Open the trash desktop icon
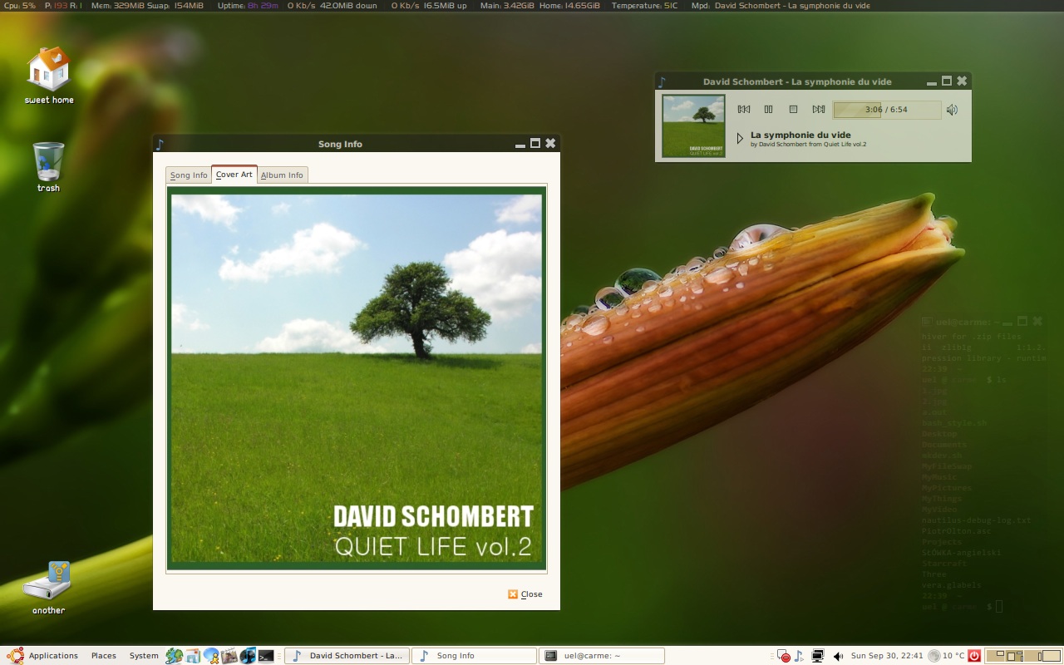 point(48,167)
